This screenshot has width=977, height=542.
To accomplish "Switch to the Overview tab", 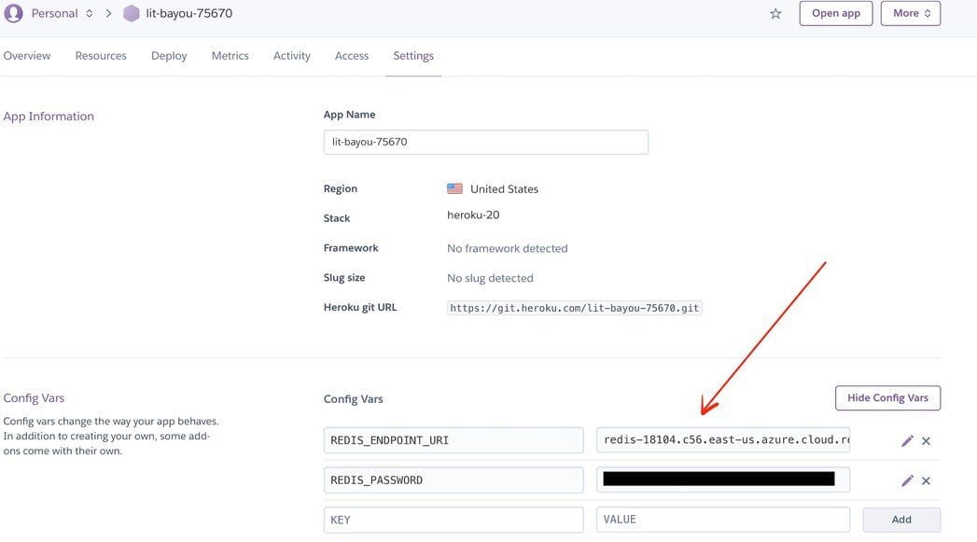I will [27, 55].
